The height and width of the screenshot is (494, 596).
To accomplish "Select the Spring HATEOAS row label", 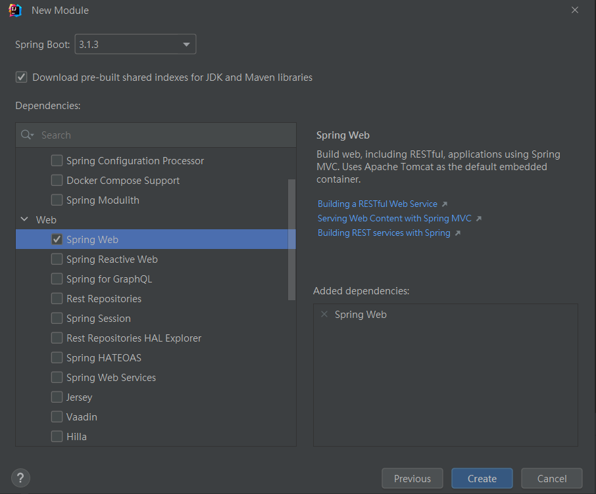I will (104, 357).
